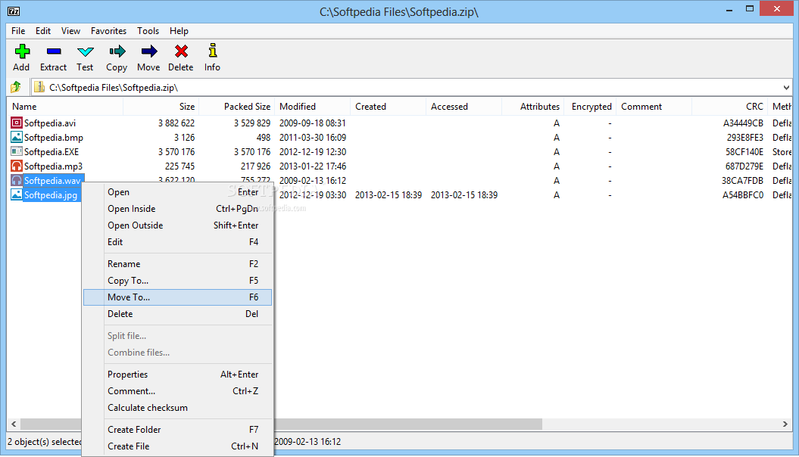Click the Extract toolbar icon
Viewport: 799px width, 457px height.
point(54,51)
